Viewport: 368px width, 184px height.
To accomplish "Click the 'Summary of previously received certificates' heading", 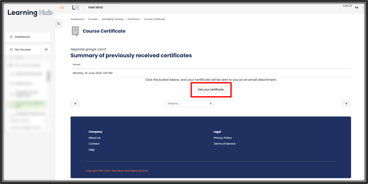I will (131, 56).
